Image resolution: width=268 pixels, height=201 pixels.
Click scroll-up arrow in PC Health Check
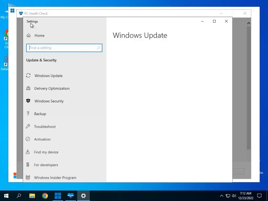pos(249,23)
